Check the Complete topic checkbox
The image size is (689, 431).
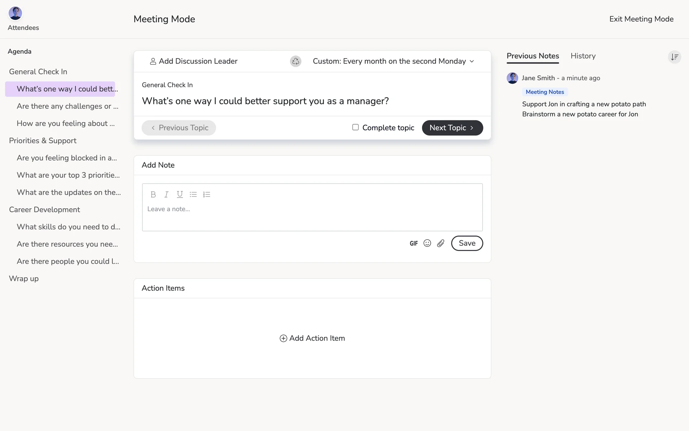click(355, 127)
